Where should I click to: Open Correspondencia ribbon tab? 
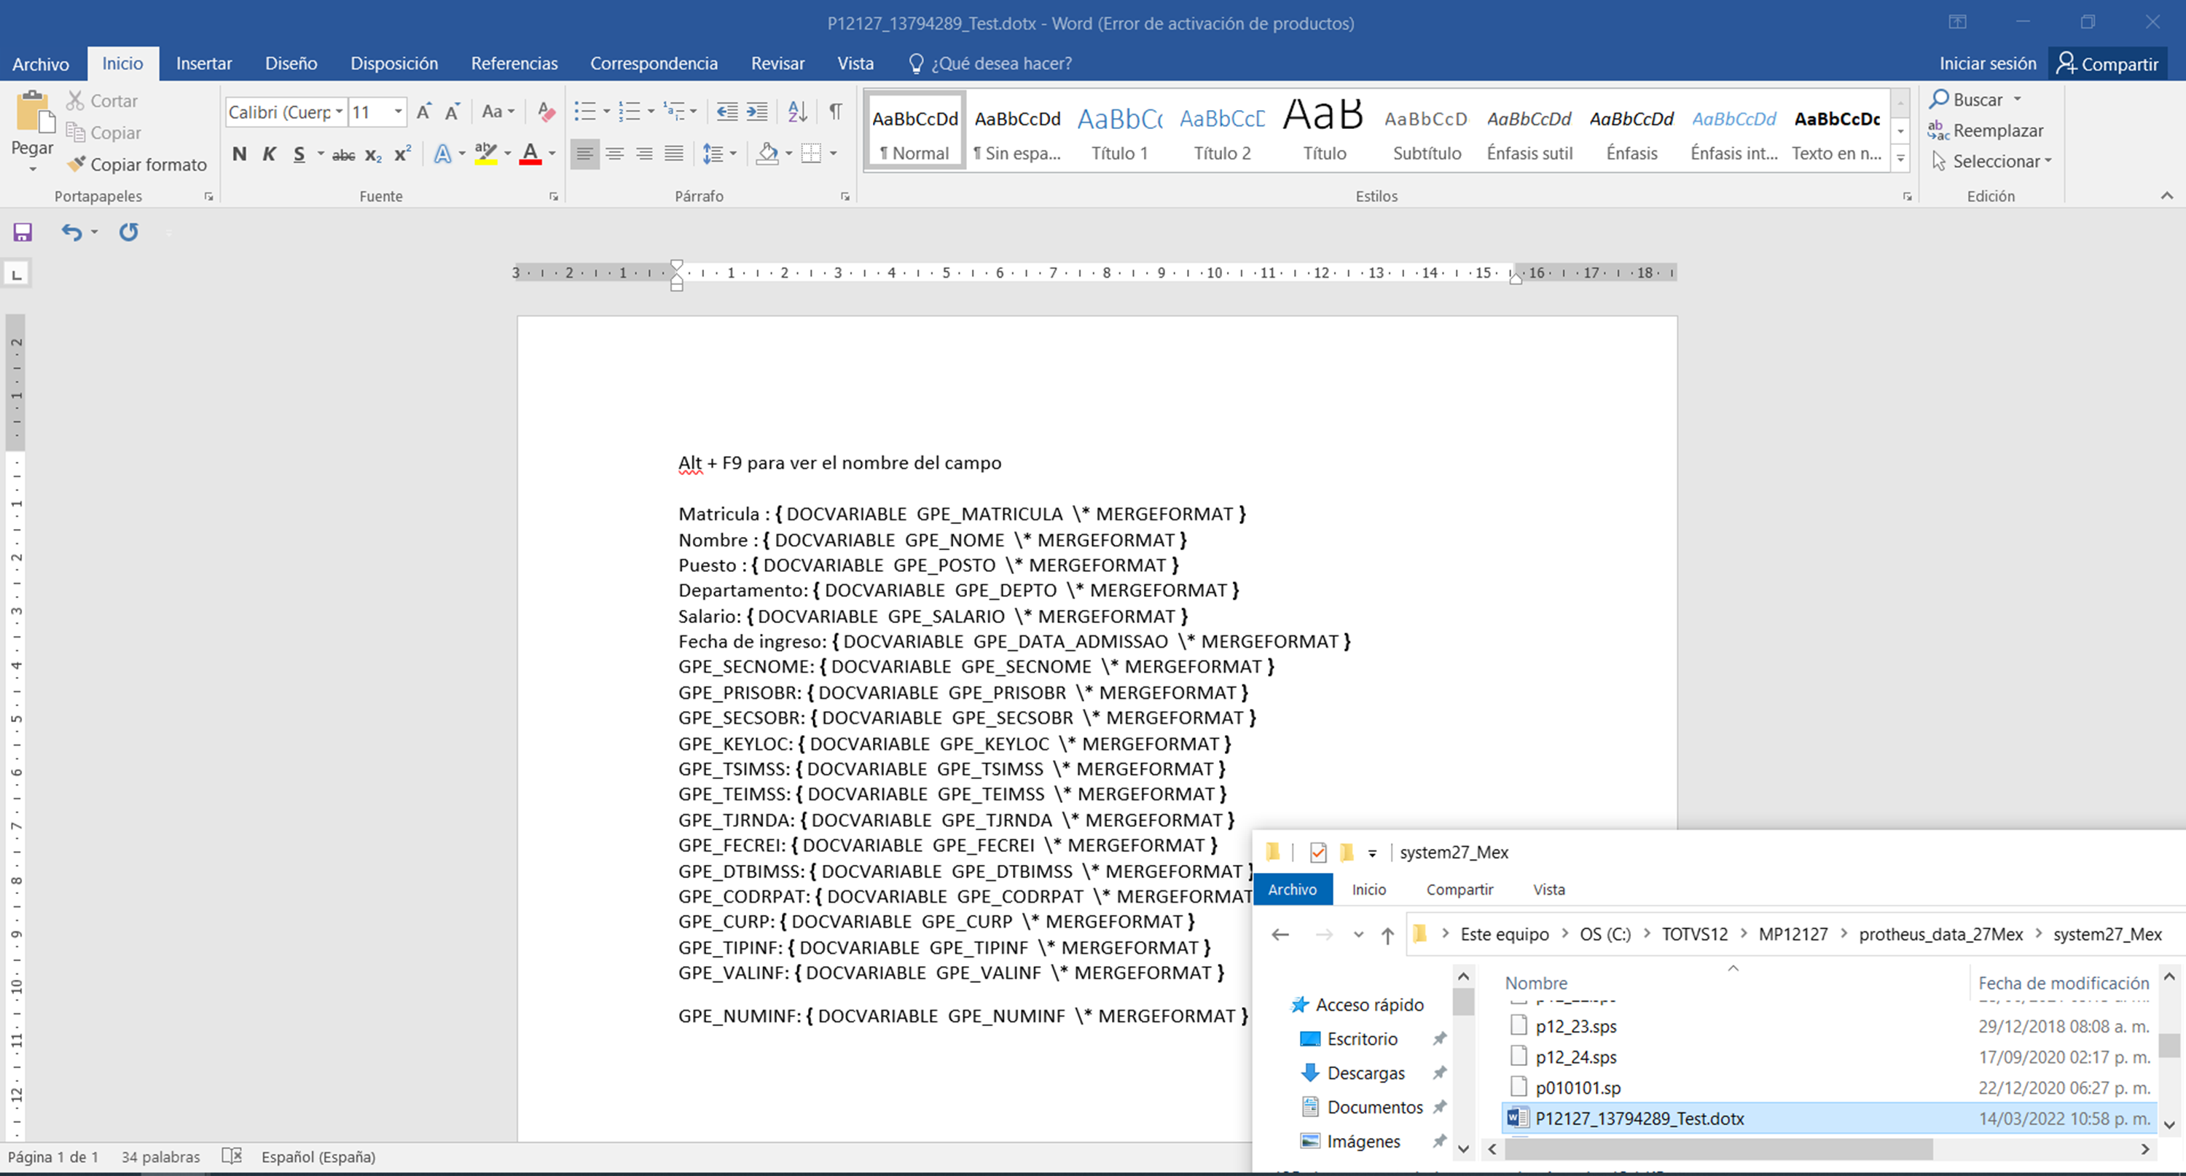click(654, 63)
